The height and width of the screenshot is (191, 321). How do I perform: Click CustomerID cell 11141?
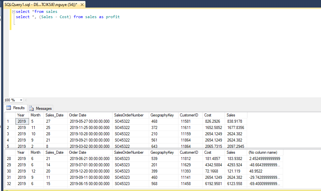click(190, 177)
